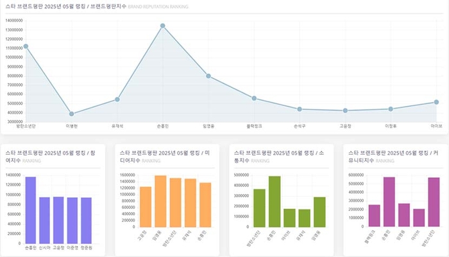Image resolution: width=449 pixels, height=257 pixels.
Task: Click the green 아이브 bar in 소통지수 chart
Action: (289, 218)
